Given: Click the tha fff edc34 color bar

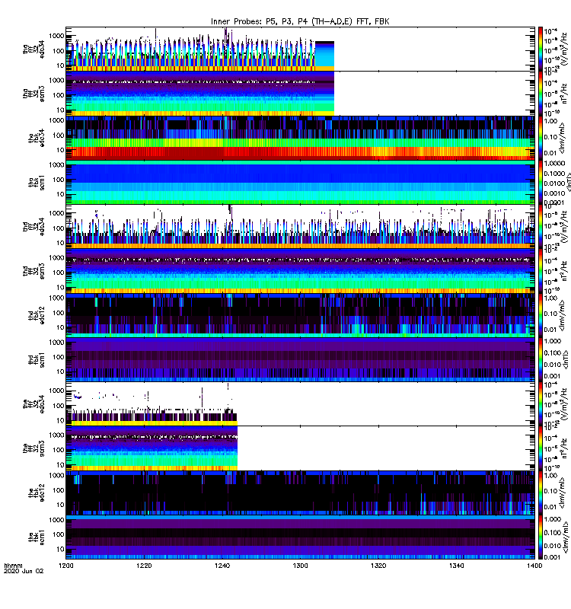Looking at the screenshot, I should (x=541, y=49).
